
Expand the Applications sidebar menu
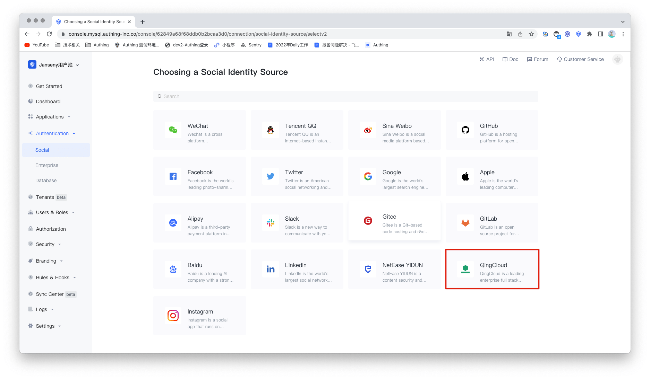pos(50,117)
